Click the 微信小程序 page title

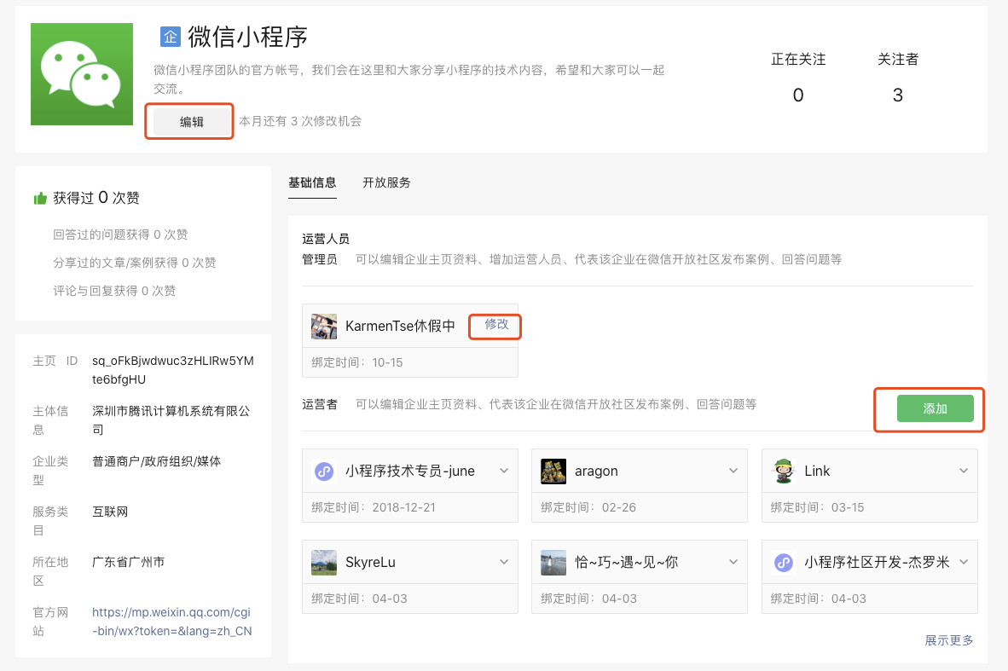click(x=247, y=38)
